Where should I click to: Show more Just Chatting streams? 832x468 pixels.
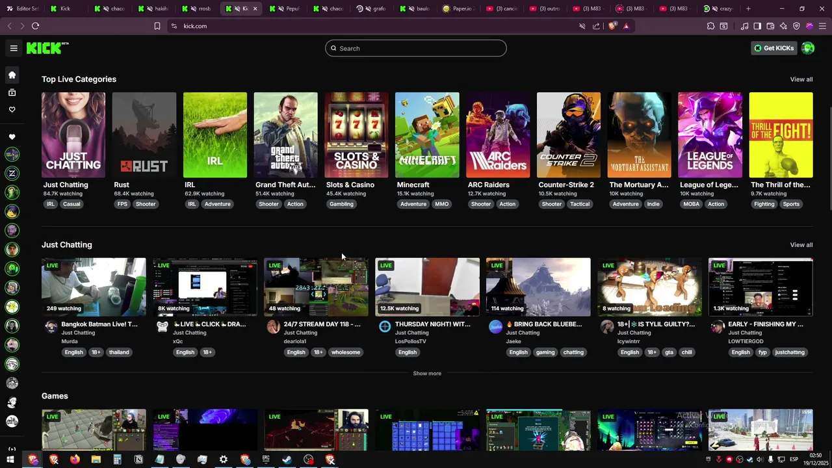427,374
